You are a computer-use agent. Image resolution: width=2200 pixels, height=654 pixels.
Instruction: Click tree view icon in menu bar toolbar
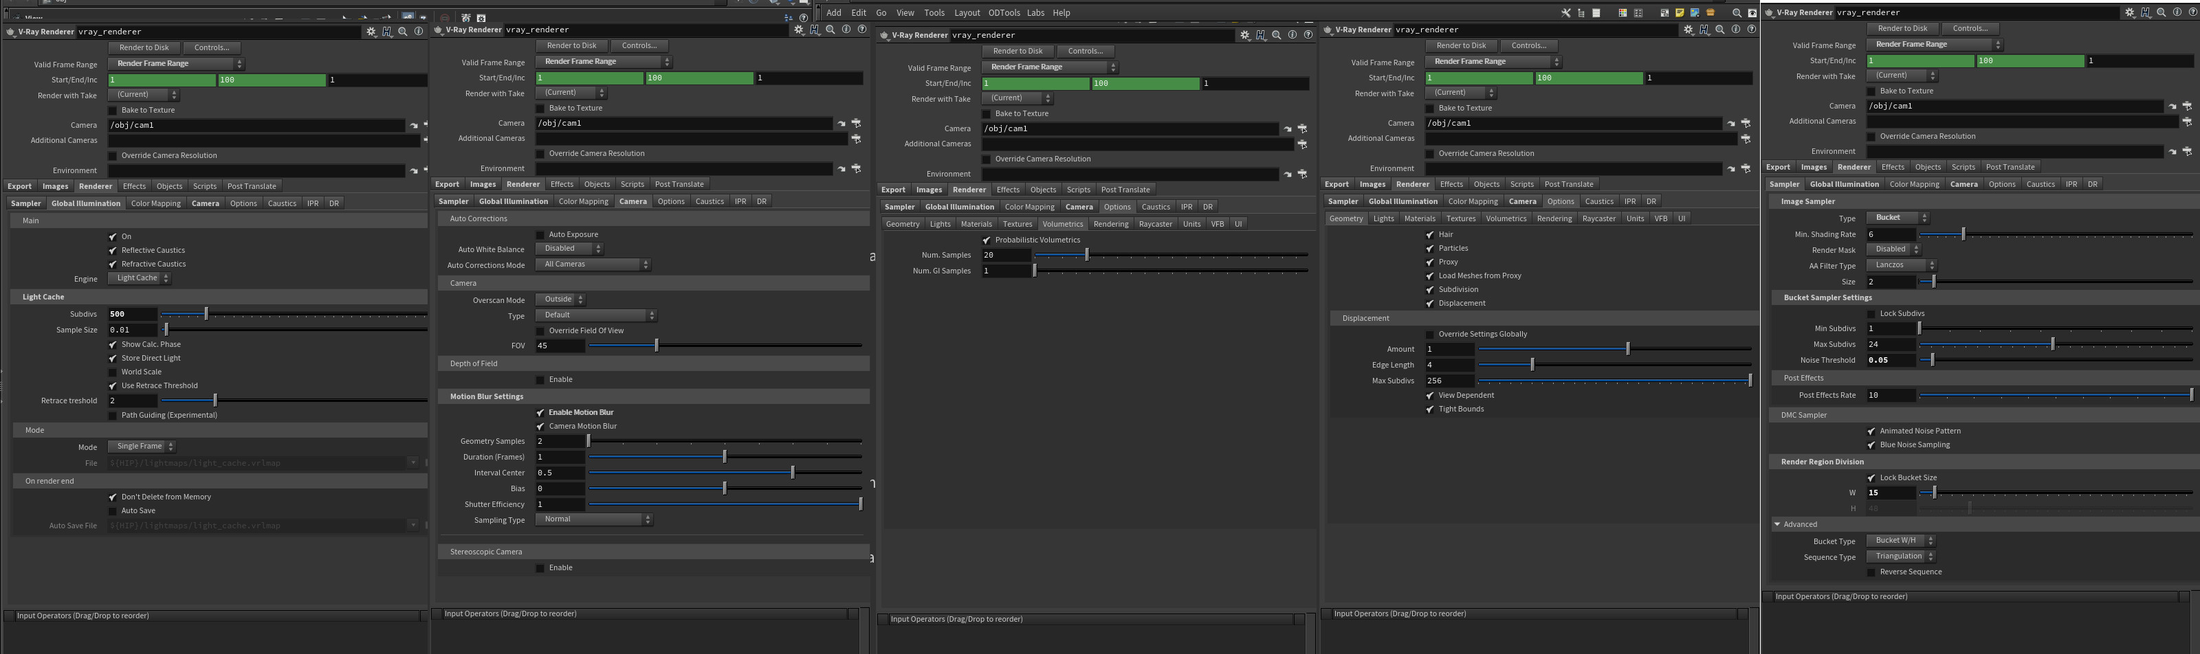[1581, 13]
